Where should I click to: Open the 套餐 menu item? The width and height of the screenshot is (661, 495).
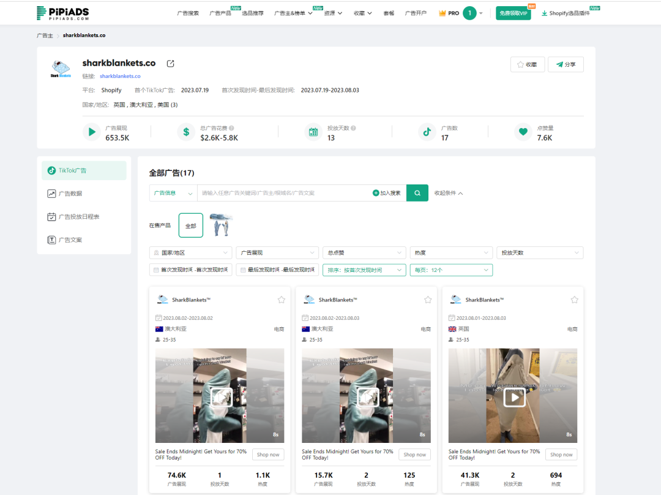tap(389, 13)
